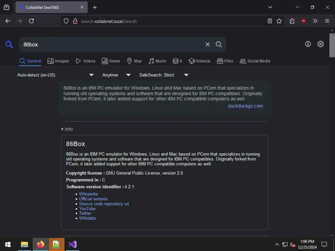Open the green notepad taskbar app

pos(56,244)
